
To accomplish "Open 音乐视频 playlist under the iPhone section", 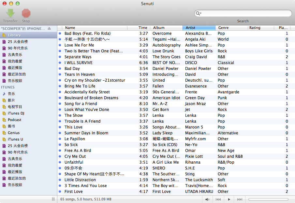I will click(28, 81).
